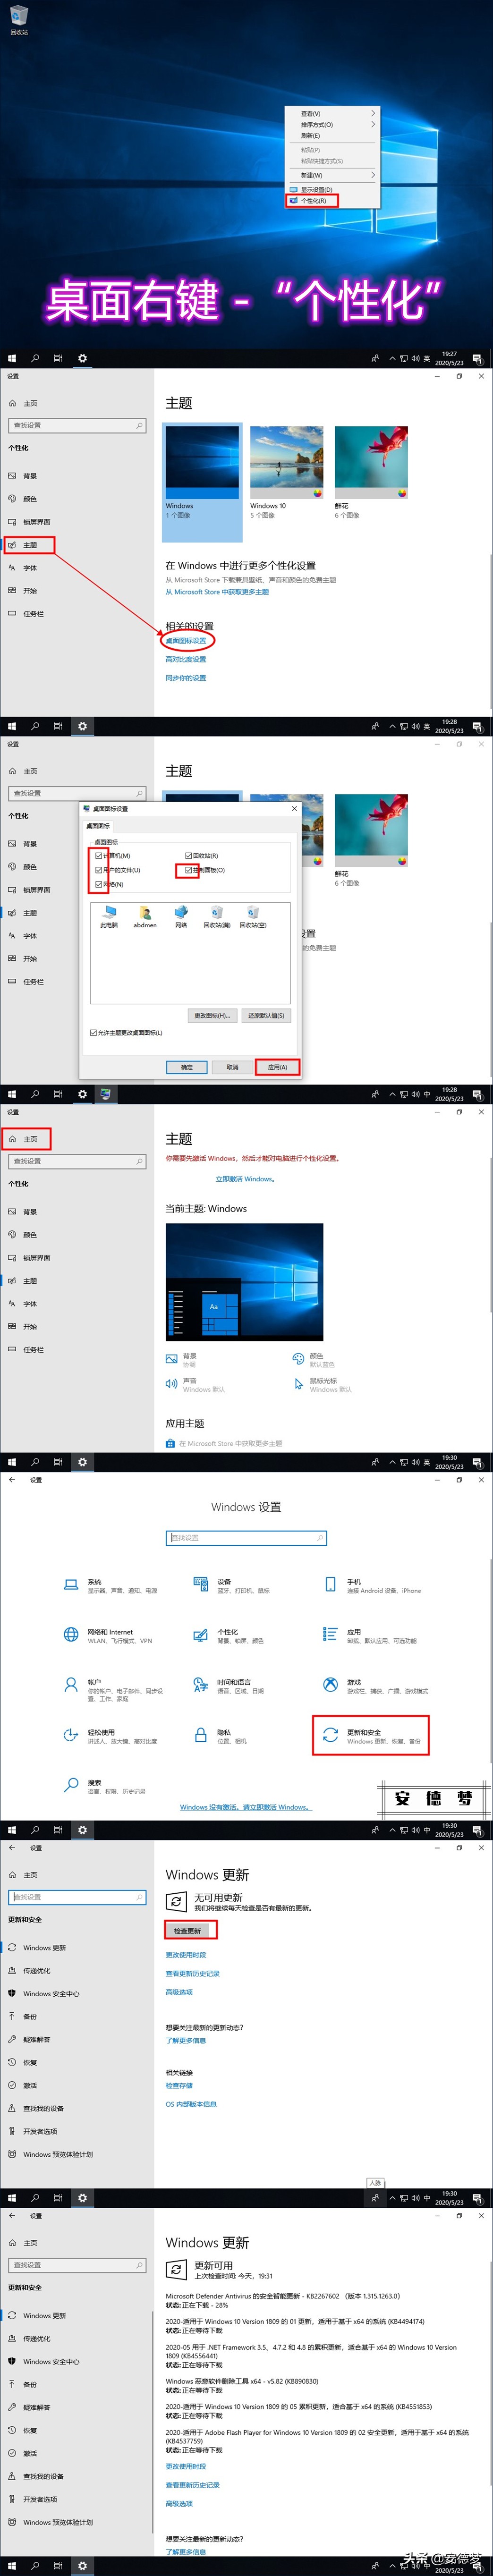Expand the 排序方式(O) submenu arrow
Image resolution: width=493 pixels, height=2576 pixels.
[373, 125]
